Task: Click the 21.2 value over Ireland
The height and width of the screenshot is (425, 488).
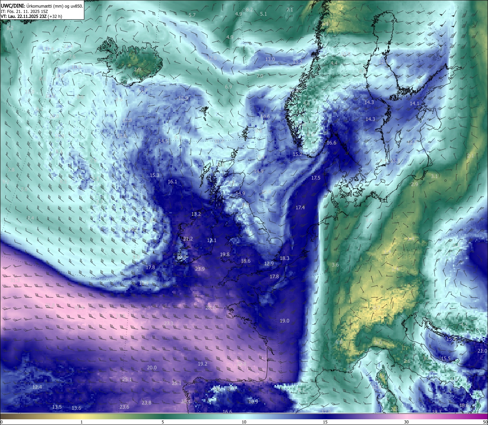Action: pos(188,239)
